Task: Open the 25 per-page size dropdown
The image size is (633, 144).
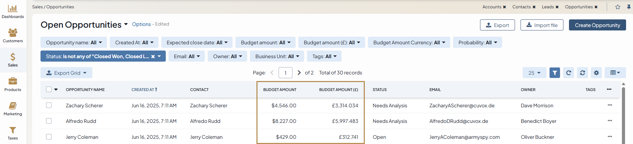Action: (534, 73)
